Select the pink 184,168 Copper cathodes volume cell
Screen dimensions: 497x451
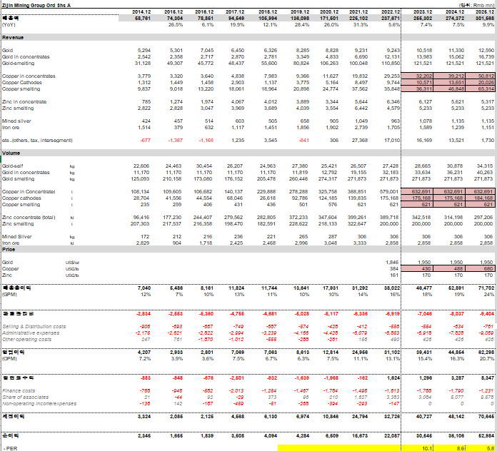[x=480, y=198]
